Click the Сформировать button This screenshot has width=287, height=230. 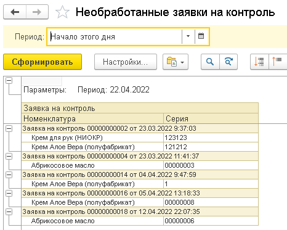click(42, 62)
